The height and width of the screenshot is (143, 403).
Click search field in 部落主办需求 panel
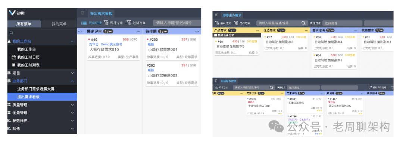pos(282,23)
